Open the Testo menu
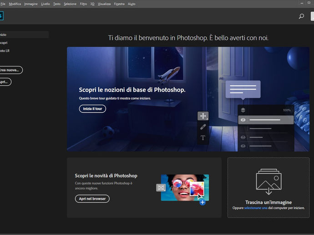Screen dimensions: 314x235 click(57, 4)
